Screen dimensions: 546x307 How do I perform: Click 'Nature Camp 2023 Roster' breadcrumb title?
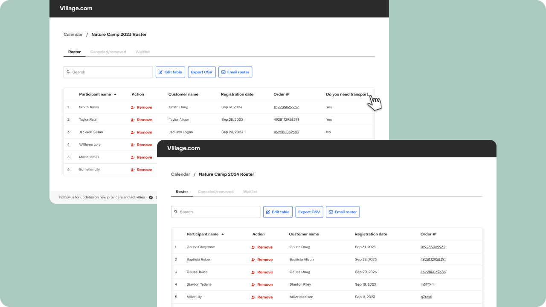(x=119, y=35)
